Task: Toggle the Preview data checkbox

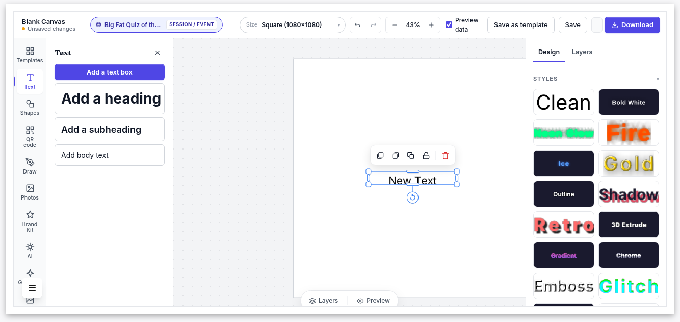Action: (x=449, y=25)
